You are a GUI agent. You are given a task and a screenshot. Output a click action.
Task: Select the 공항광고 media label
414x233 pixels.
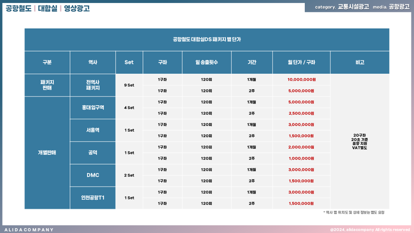click(x=399, y=7)
